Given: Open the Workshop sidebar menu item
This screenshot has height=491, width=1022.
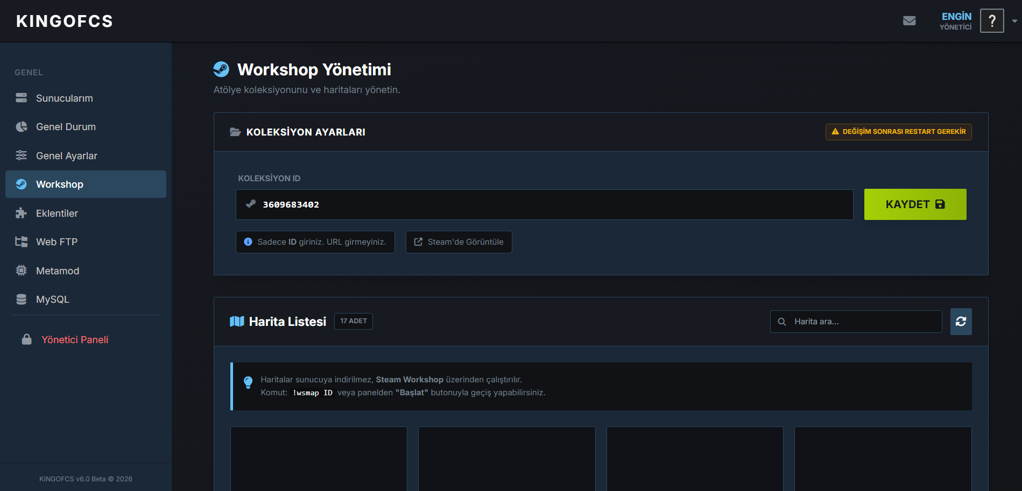Looking at the screenshot, I should coord(86,184).
